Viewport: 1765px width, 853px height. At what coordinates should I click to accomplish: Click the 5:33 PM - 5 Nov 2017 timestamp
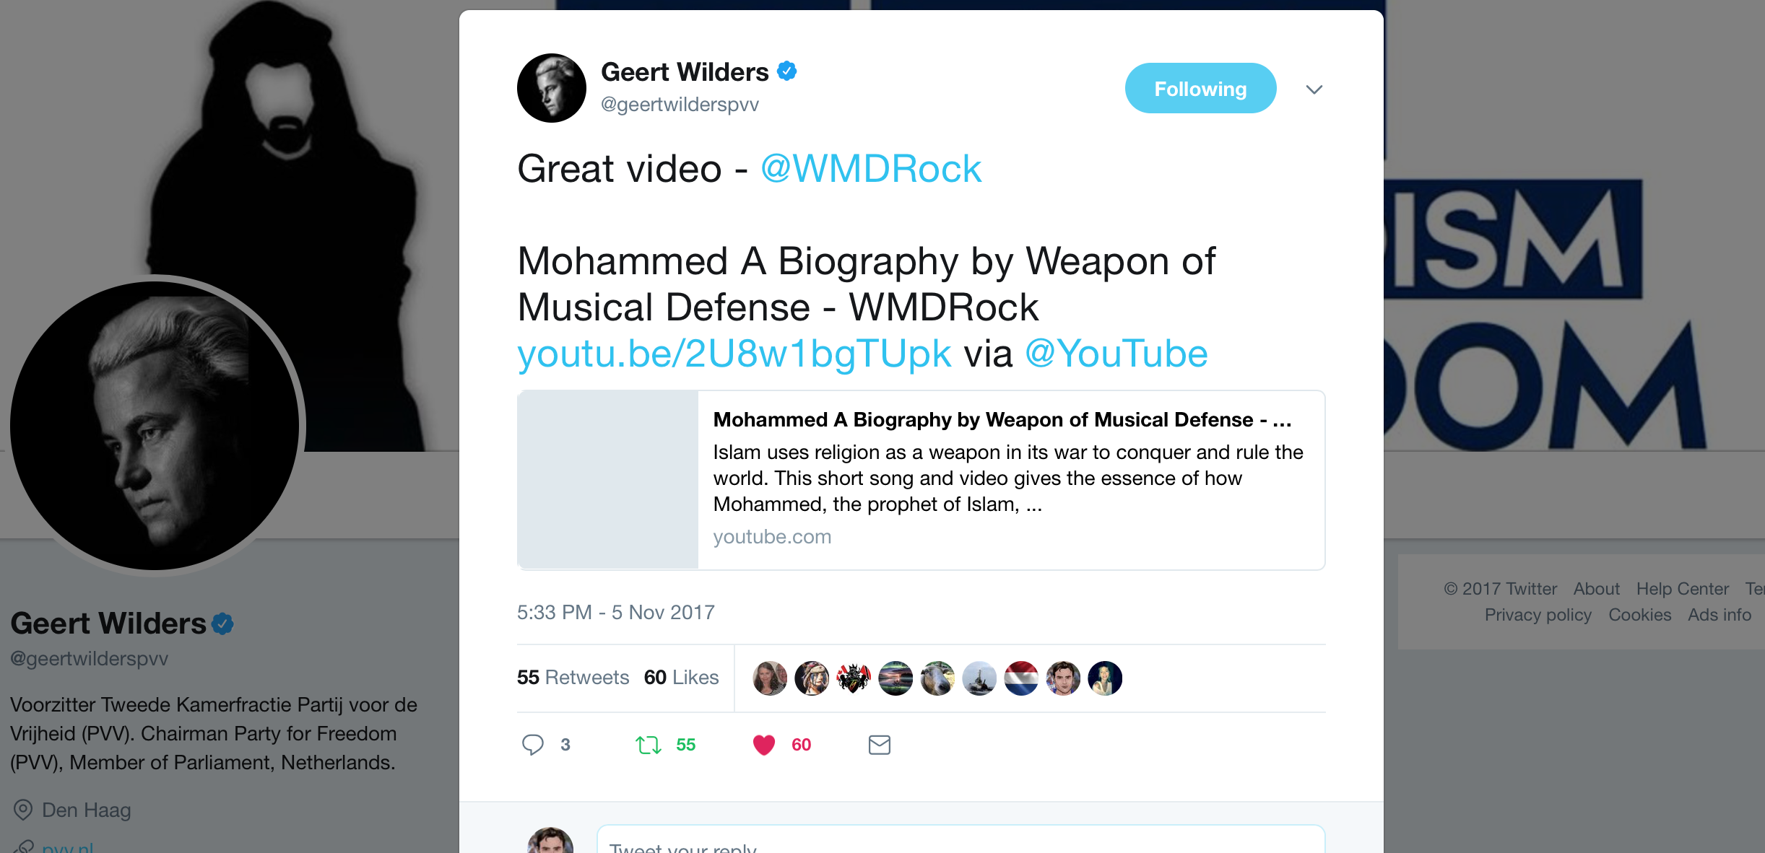click(x=615, y=612)
